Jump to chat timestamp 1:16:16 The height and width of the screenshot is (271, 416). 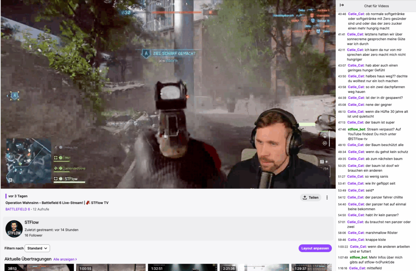pos(343,268)
